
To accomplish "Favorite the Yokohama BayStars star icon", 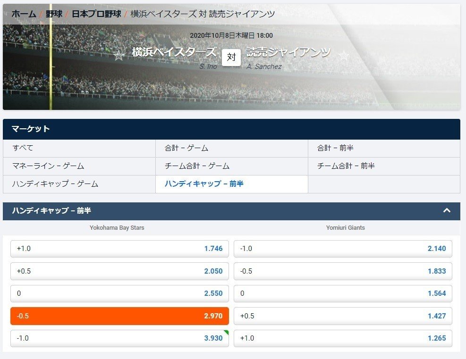I will [119, 56].
